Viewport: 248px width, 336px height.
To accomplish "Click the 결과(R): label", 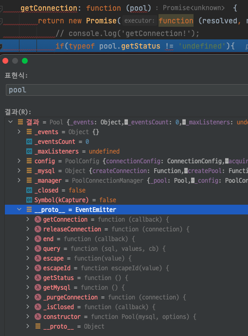I will coord(18,112).
